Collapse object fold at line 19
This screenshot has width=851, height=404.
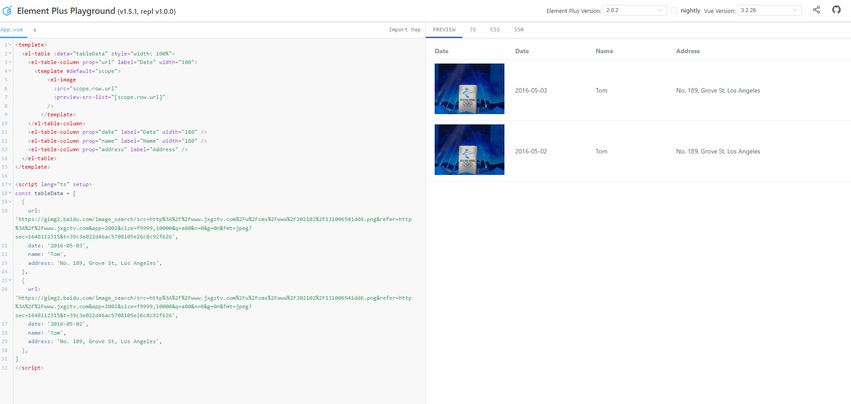[10, 202]
